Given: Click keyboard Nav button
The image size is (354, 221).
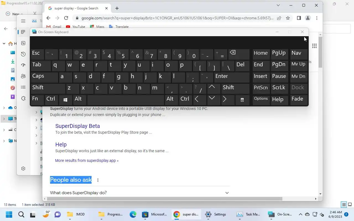Looking at the screenshot, I should [299, 54].
